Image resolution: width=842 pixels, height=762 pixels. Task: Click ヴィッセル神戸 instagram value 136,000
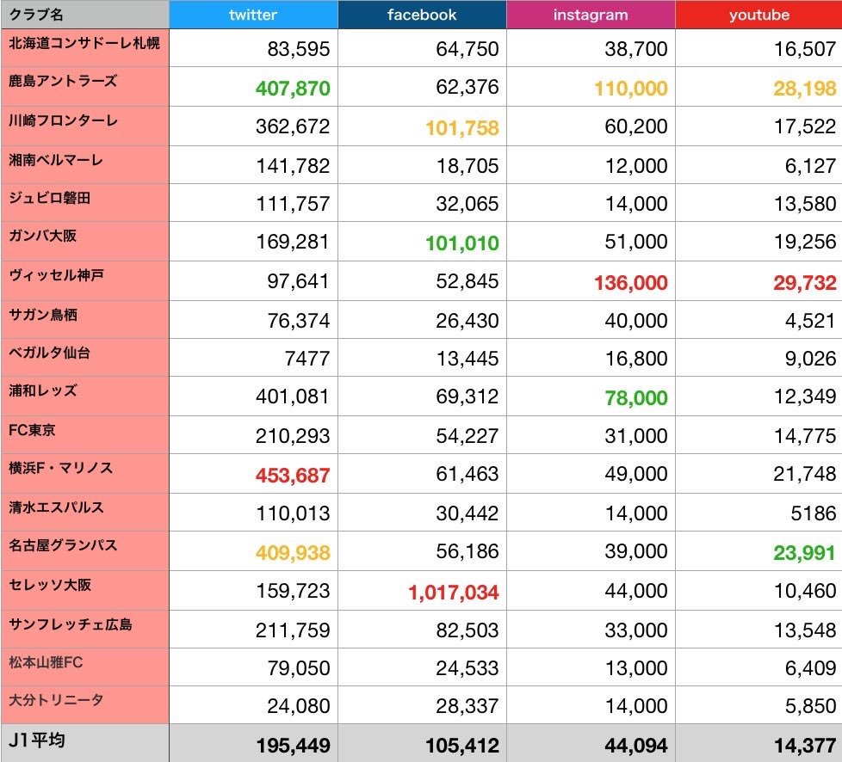tap(631, 282)
